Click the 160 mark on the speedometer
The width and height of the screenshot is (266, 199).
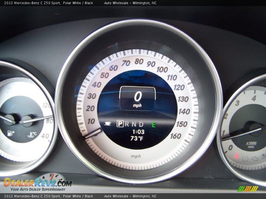(176, 136)
